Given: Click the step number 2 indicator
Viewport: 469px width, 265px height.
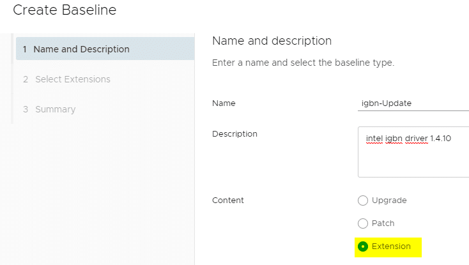Looking at the screenshot, I should coord(26,79).
